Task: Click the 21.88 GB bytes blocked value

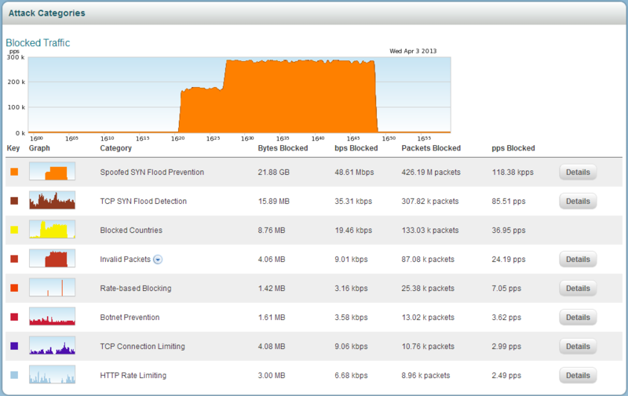Action: click(x=273, y=173)
